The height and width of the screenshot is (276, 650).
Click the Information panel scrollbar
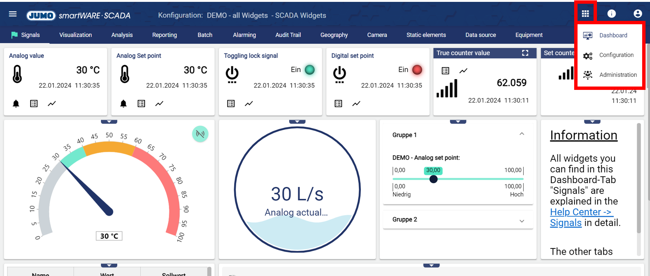coord(639,178)
